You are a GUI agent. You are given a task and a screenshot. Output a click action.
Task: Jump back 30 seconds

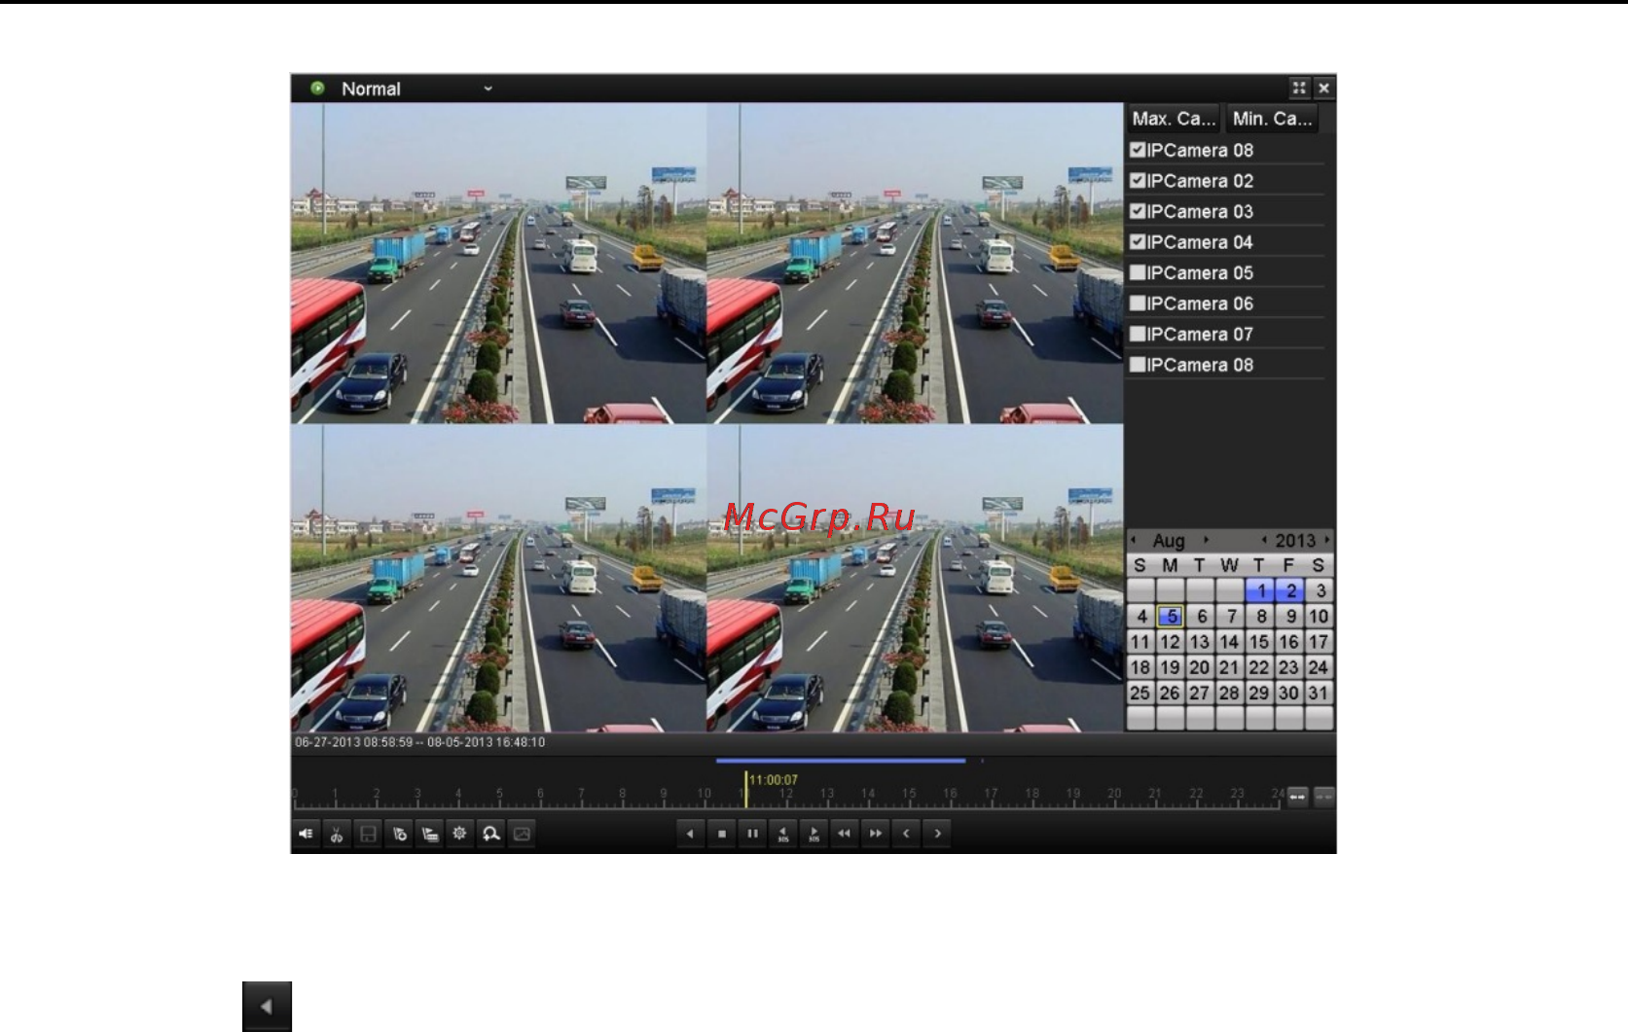(783, 834)
